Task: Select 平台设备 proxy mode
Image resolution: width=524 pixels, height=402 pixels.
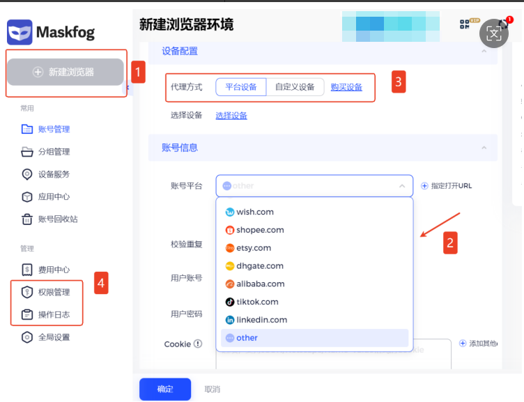Action: (x=241, y=87)
